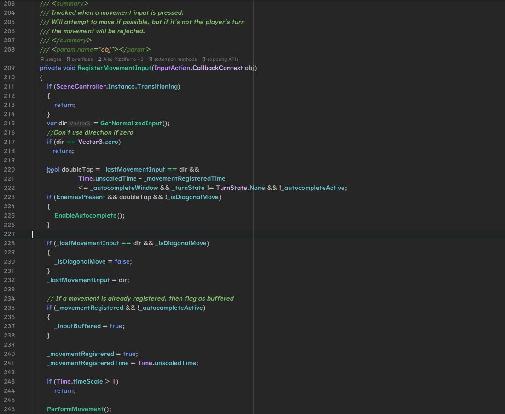The width and height of the screenshot is (505, 414).
Task: Click the underlined "bool" keyword
Action: coord(53,170)
